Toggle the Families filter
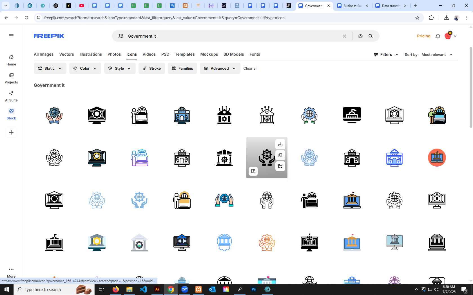 click(182, 68)
